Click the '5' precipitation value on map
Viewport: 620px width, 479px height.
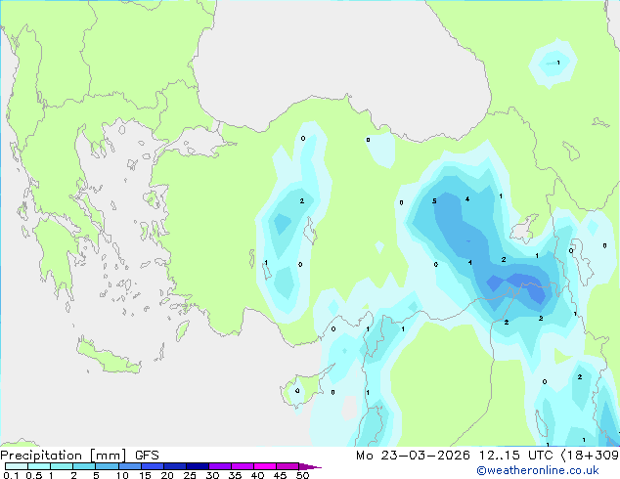pyautogui.click(x=434, y=201)
